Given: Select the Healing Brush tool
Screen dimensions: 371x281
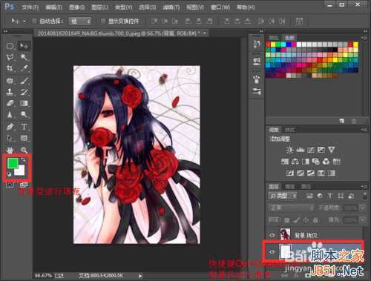Looking at the screenshot, I should [x=10, y=81].
